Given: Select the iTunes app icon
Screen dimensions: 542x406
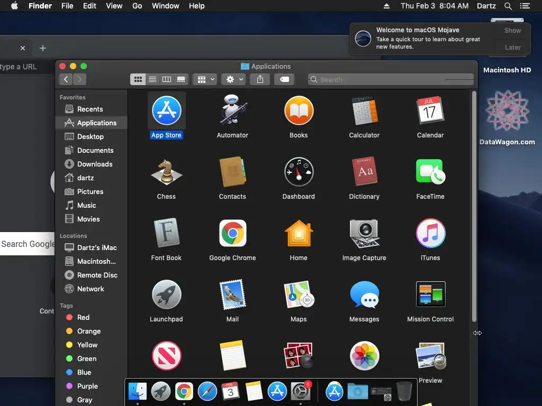Looking at the screenshot, I should (x=430, y=233).
